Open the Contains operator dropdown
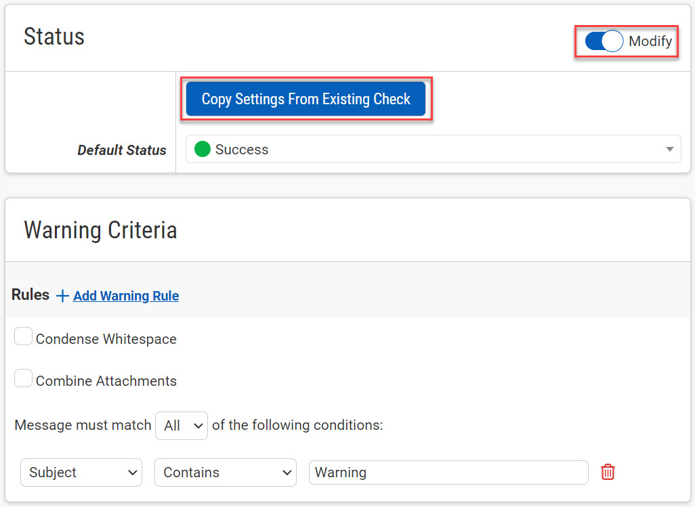 coord(225,472)
